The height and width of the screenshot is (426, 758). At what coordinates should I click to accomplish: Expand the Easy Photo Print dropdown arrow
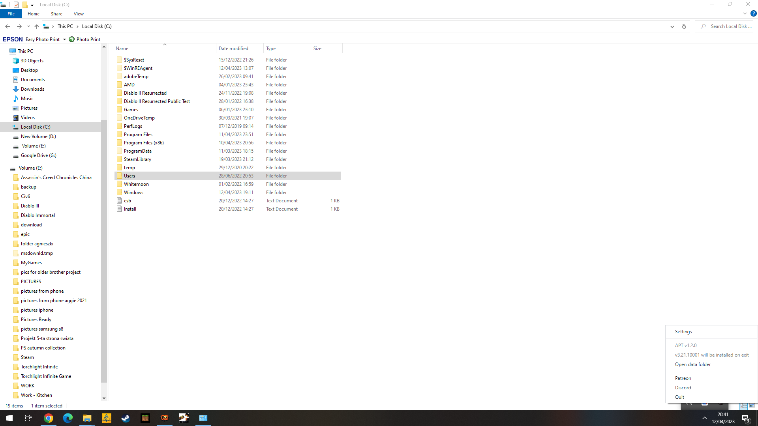[x=64, y=39]
